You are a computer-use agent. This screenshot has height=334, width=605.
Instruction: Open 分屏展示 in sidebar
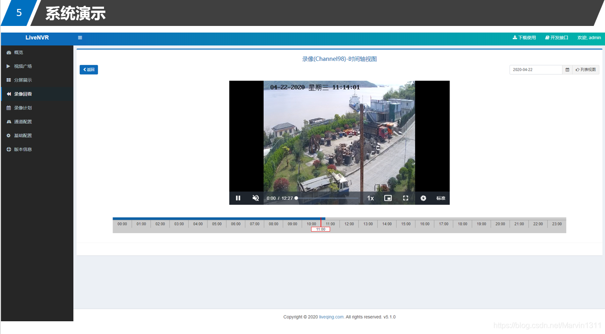pyautogui.click(x=37, y=80)
